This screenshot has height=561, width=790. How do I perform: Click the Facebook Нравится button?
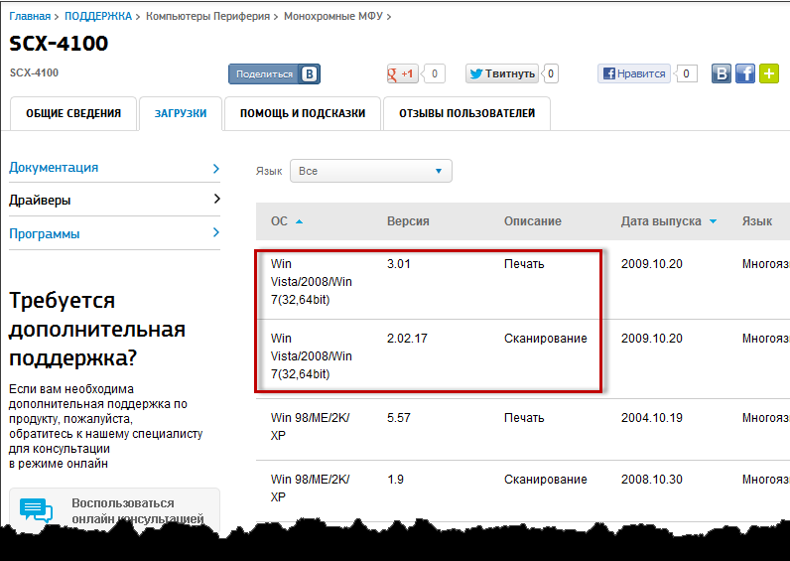[x=634, y=73]
